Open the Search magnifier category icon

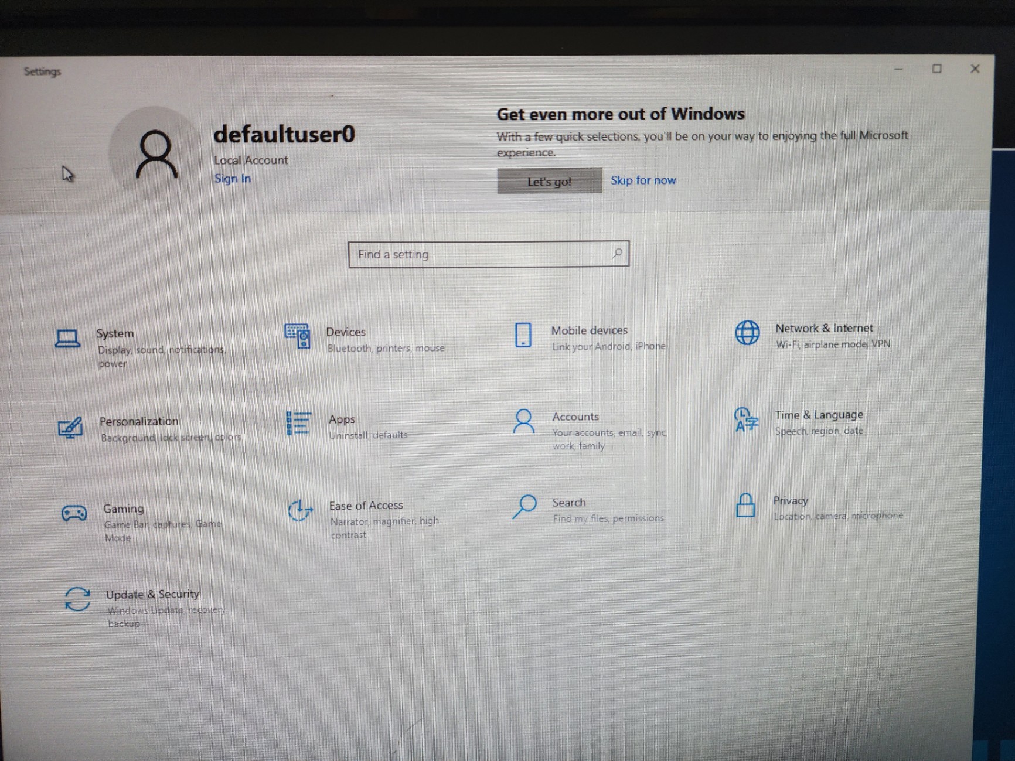point(524,507)
